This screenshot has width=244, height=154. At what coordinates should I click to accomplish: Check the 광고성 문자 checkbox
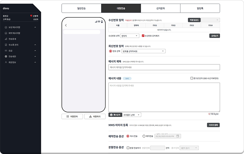[192, 78]
